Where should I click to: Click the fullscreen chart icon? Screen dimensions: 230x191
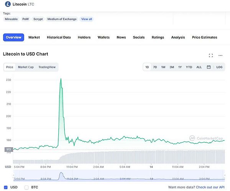click(211, 55)
